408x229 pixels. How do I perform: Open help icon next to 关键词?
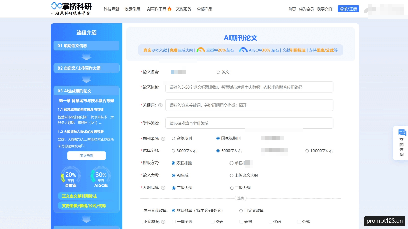[x=160, y=105]
